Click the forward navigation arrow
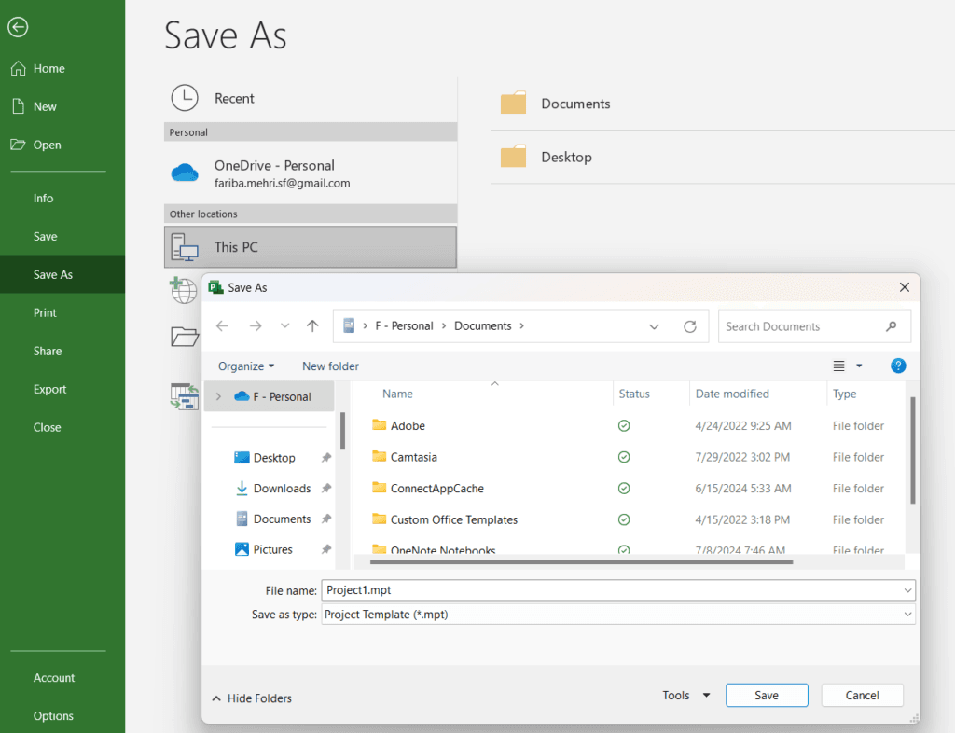 256,325
